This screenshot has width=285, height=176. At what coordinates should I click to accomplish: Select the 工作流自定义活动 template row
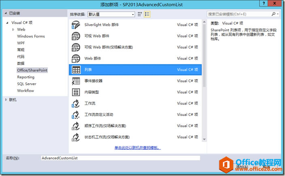click(135, 115)
